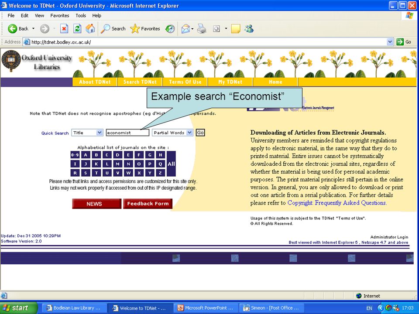
Task: Click the Quick Search label link
Action: tap(55, 133)
